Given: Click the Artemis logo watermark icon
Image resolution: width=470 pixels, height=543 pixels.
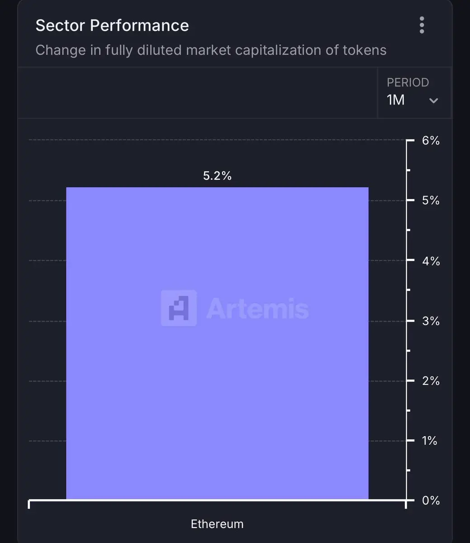Looking at the screenshot, I should [x=179, y=308].
